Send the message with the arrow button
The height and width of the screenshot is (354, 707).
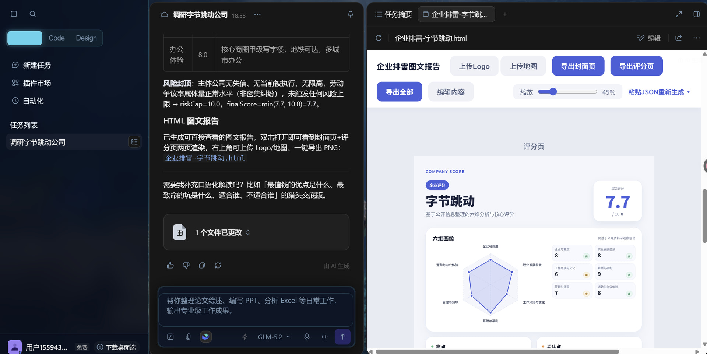point(342,337)
